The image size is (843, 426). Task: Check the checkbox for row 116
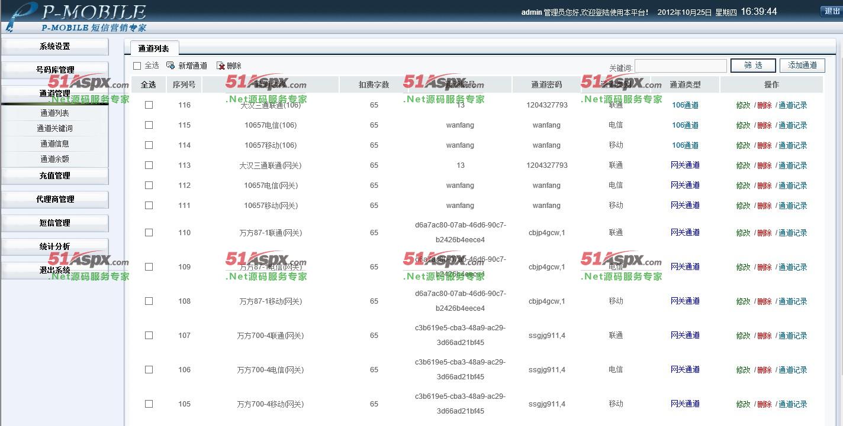pyautogui.click(x=149, y=105)
